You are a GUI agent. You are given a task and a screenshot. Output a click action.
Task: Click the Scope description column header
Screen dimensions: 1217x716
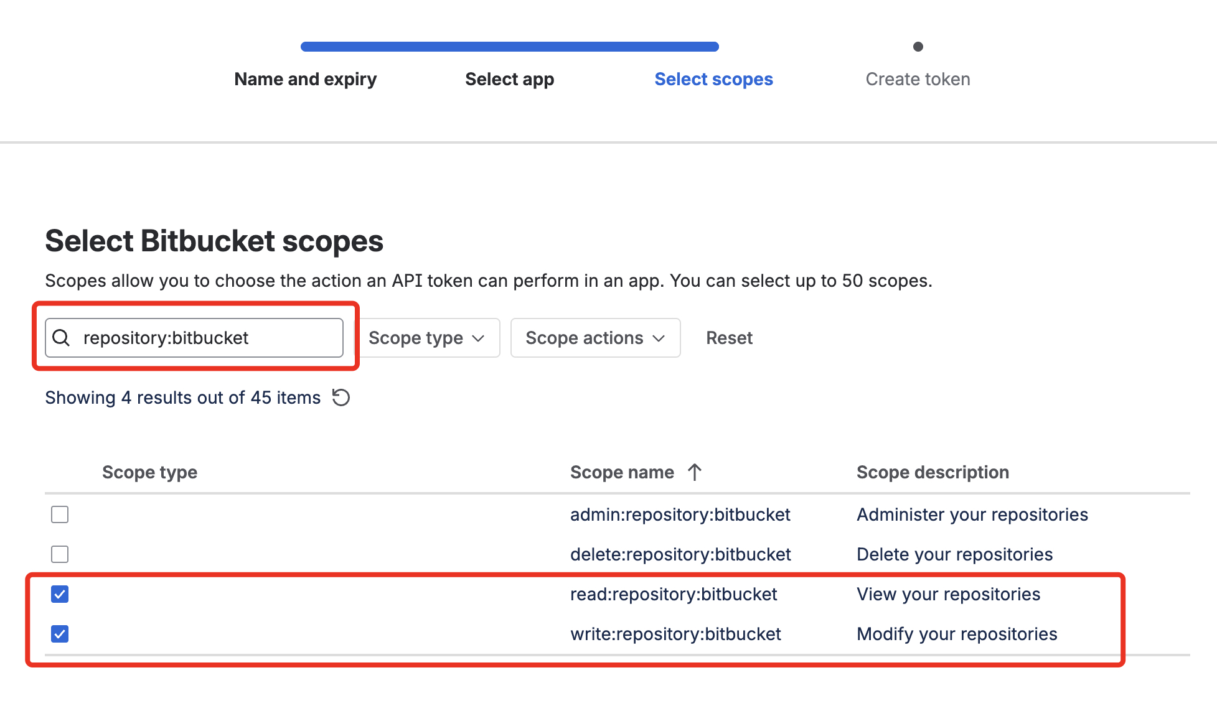click(933, 472)
